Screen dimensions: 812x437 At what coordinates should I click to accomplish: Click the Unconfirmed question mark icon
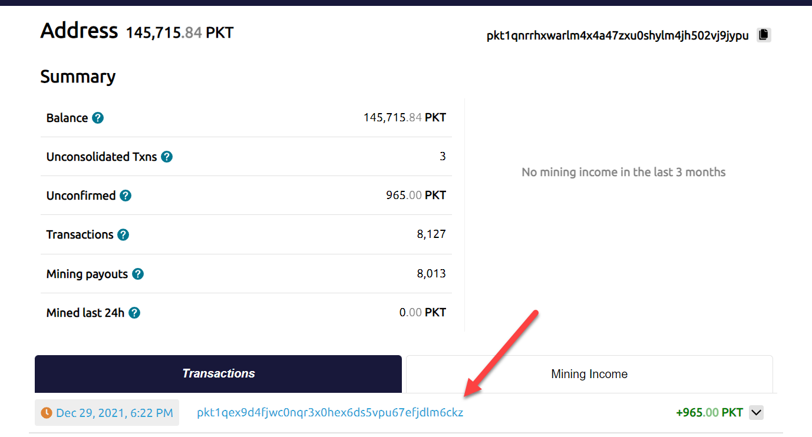126,196
